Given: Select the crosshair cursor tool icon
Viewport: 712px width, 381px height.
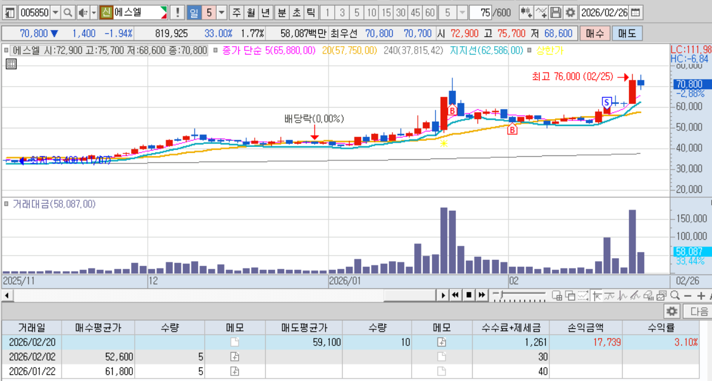Looking at the screenshot, I should click(597, 296).
